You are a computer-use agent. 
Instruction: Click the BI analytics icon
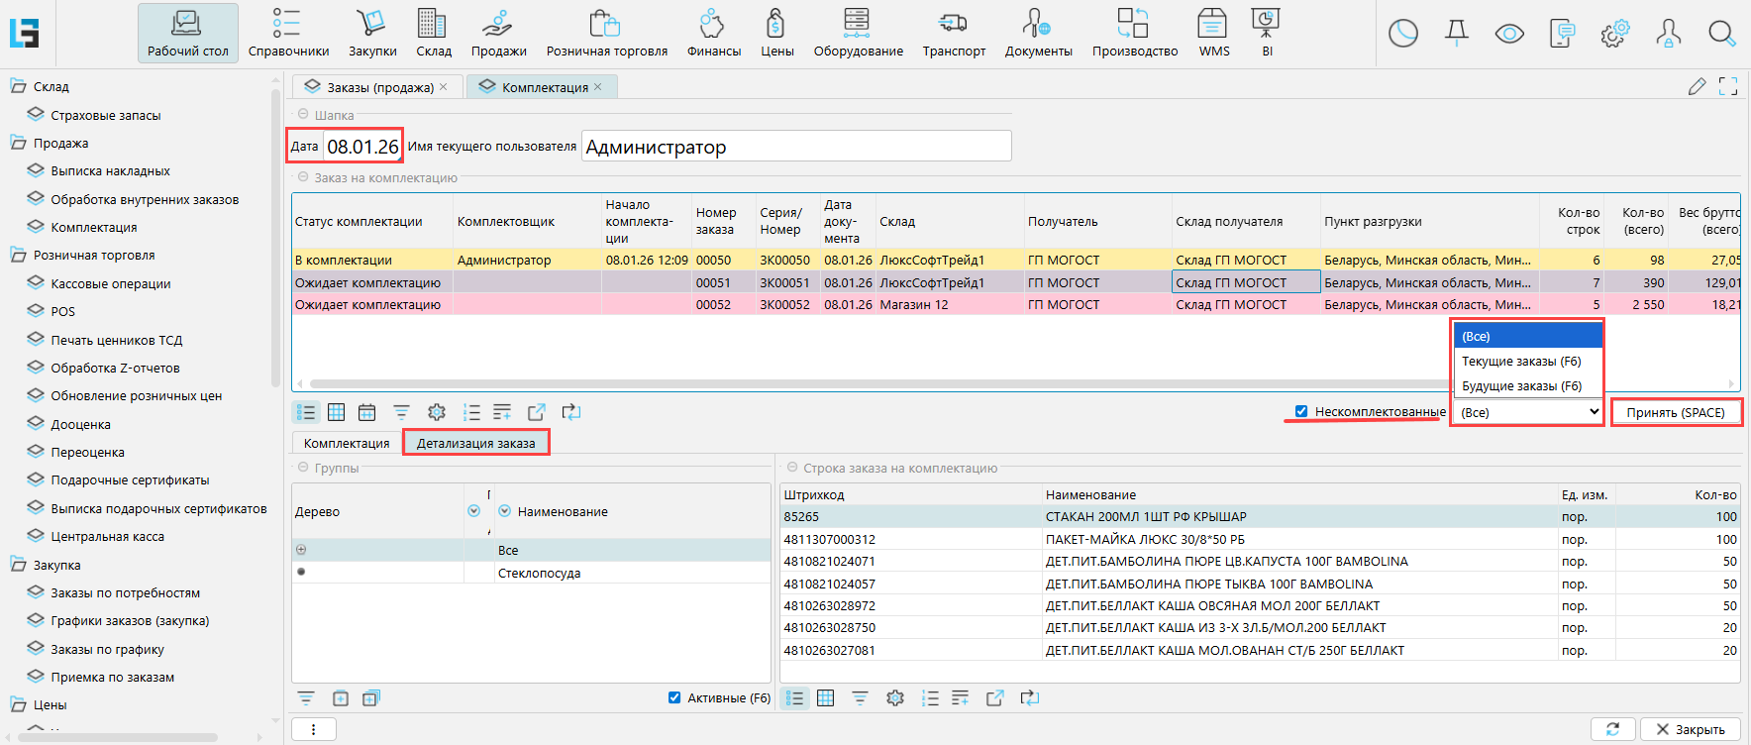click(1266, 33)
